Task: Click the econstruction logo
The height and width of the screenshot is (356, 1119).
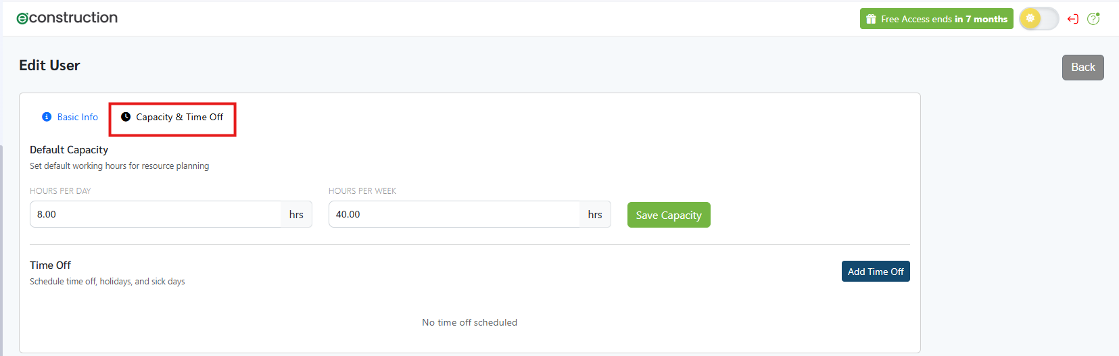Action: pos(67,18)
